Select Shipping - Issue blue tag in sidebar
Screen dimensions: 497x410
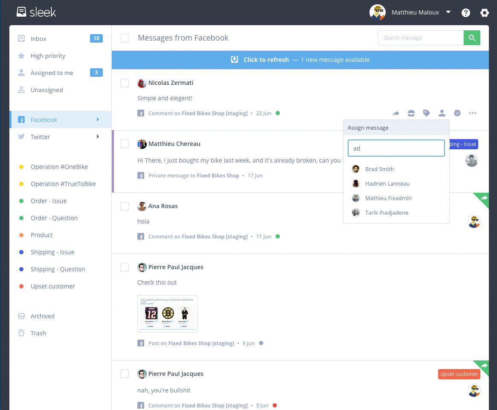(60, 253)
